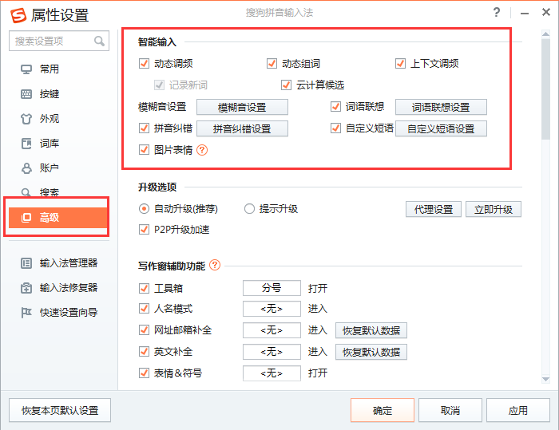
Task: Click the 立即升级 button
Action: pyautogui.click(x=494, y=209)
